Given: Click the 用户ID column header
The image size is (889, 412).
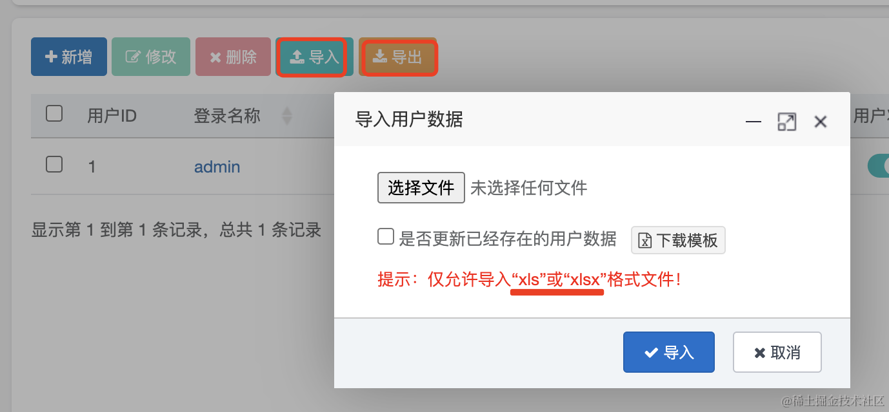Looking at the screenshot, I should coord(112,116).
